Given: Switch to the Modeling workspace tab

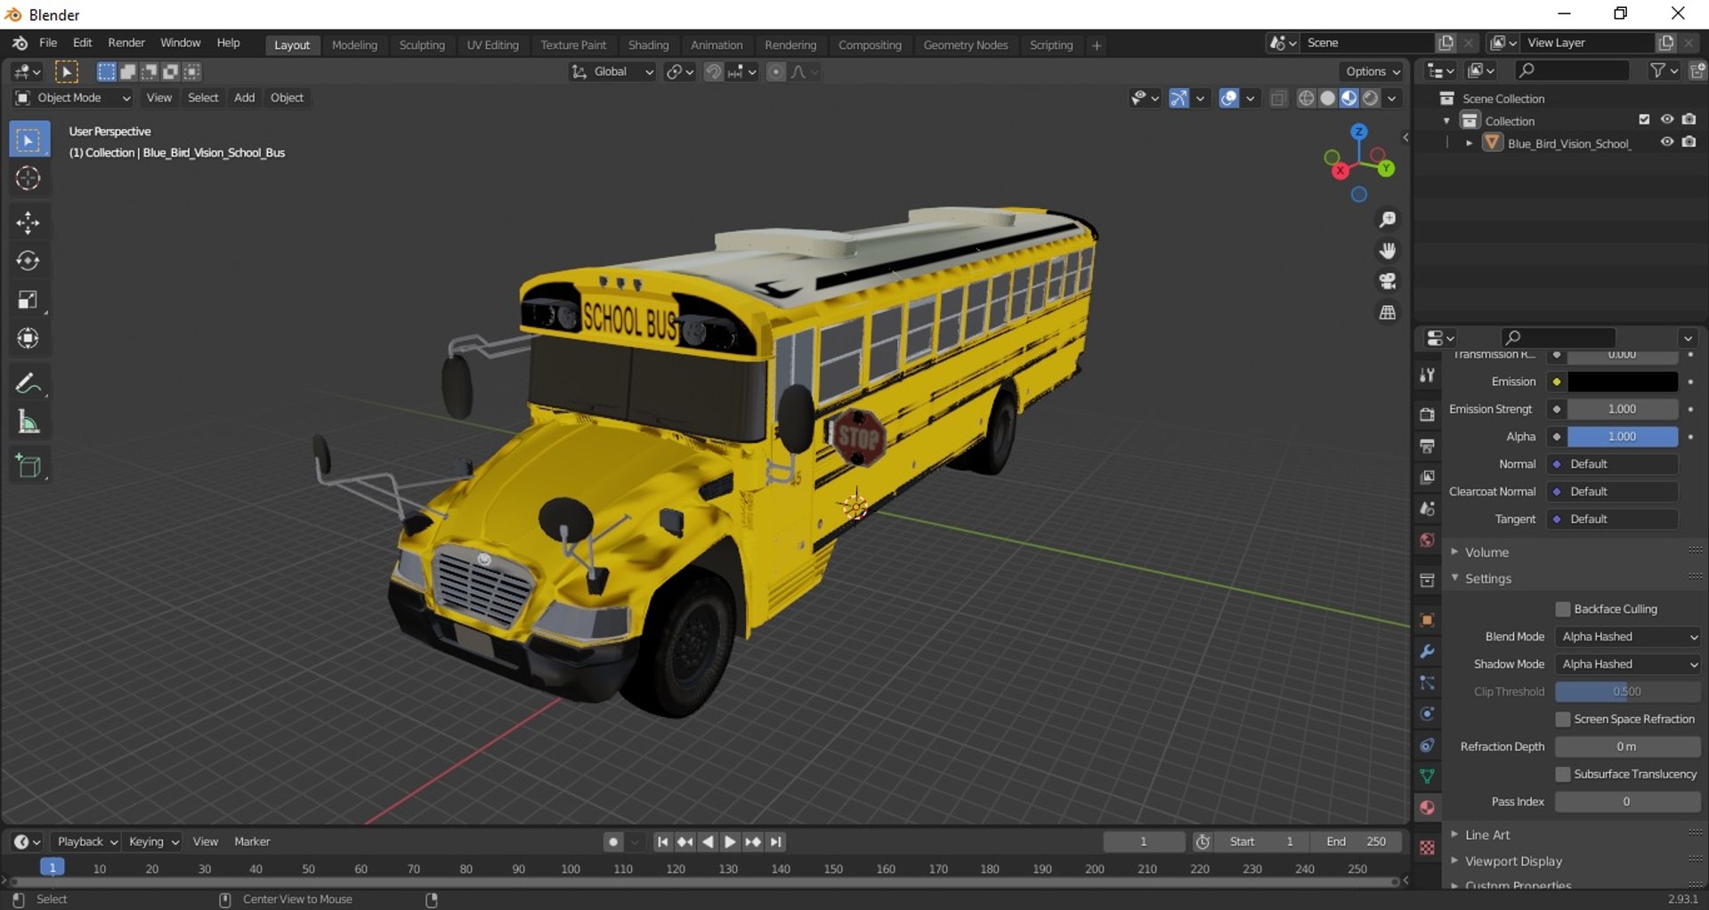Looking at the screenshot, I should coord(354,44).
